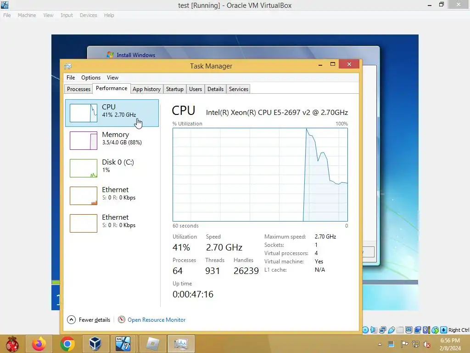Open the Roblox taskbar icon
The height and width of the screenshot is (353, 470).
[x=152, y=344]
